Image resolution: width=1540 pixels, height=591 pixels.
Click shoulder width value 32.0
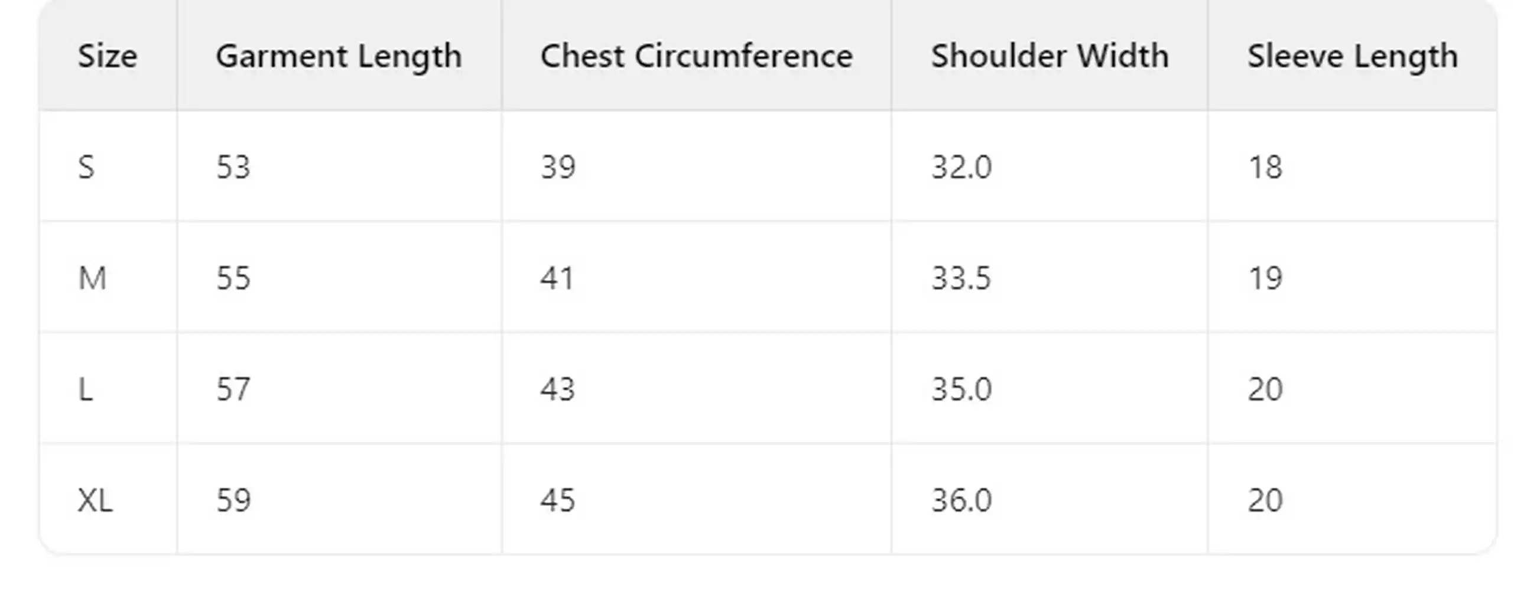[x=961, y=167]
